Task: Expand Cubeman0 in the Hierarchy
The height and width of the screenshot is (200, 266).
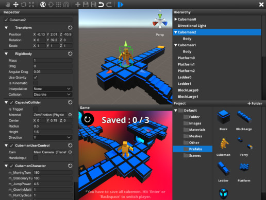Action: coord(176,19)
